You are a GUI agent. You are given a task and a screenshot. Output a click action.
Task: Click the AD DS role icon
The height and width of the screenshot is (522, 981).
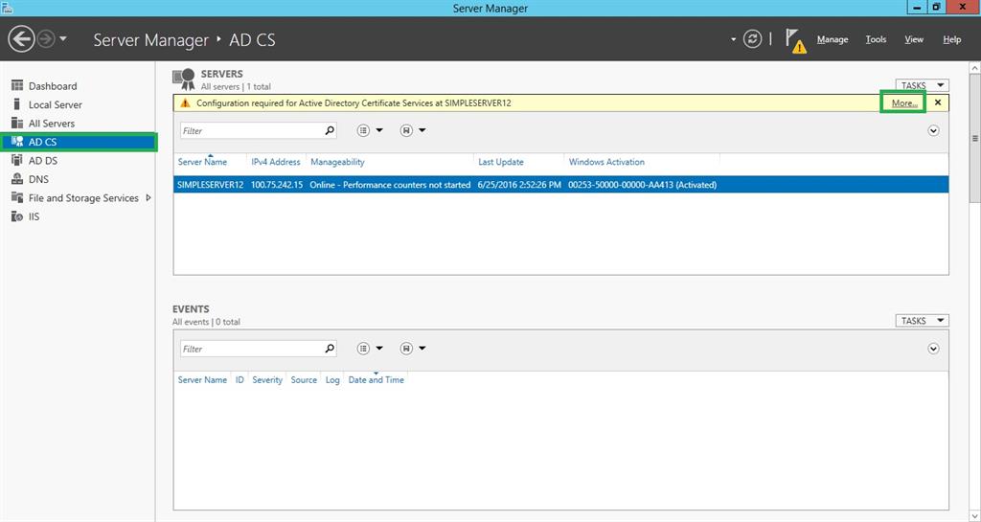tap(17, 161)
